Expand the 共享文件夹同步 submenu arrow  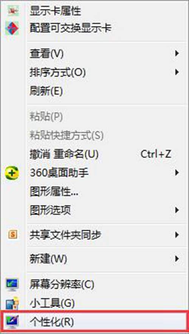click(x=177, y=235)
